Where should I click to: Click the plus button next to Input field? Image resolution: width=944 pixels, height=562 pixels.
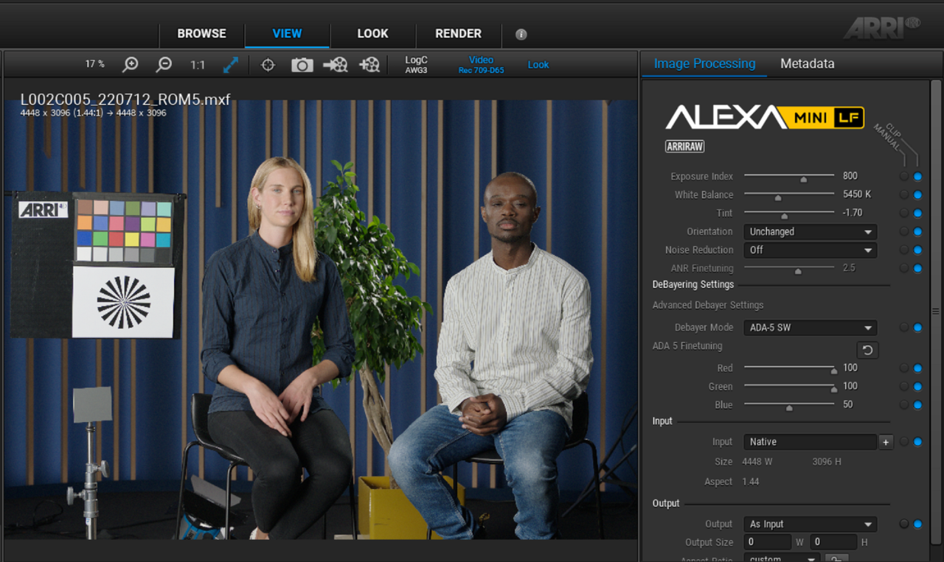[886, 442]
